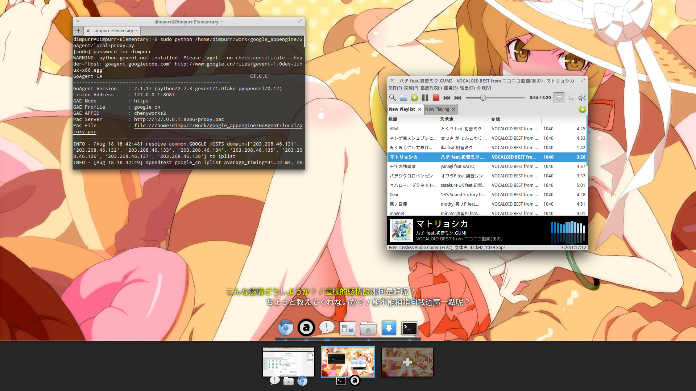The height and width of the screenshot is (391, 696).
Task: Click the playback seek slider handle
Action: coord(483,98)
